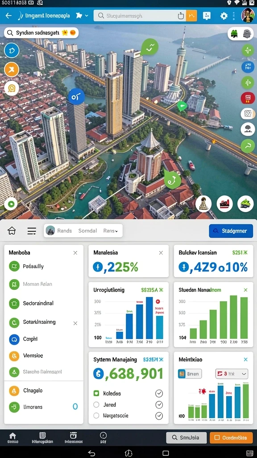Click the blue Stadgmner button
This screenshot has height=458, width=257.
pyautogui.click(x=231, y=231)
